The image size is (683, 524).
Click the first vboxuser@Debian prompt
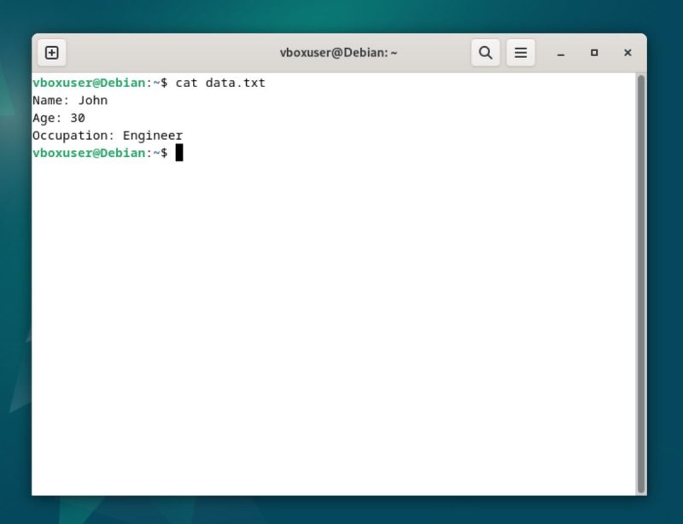coord(89,83)
